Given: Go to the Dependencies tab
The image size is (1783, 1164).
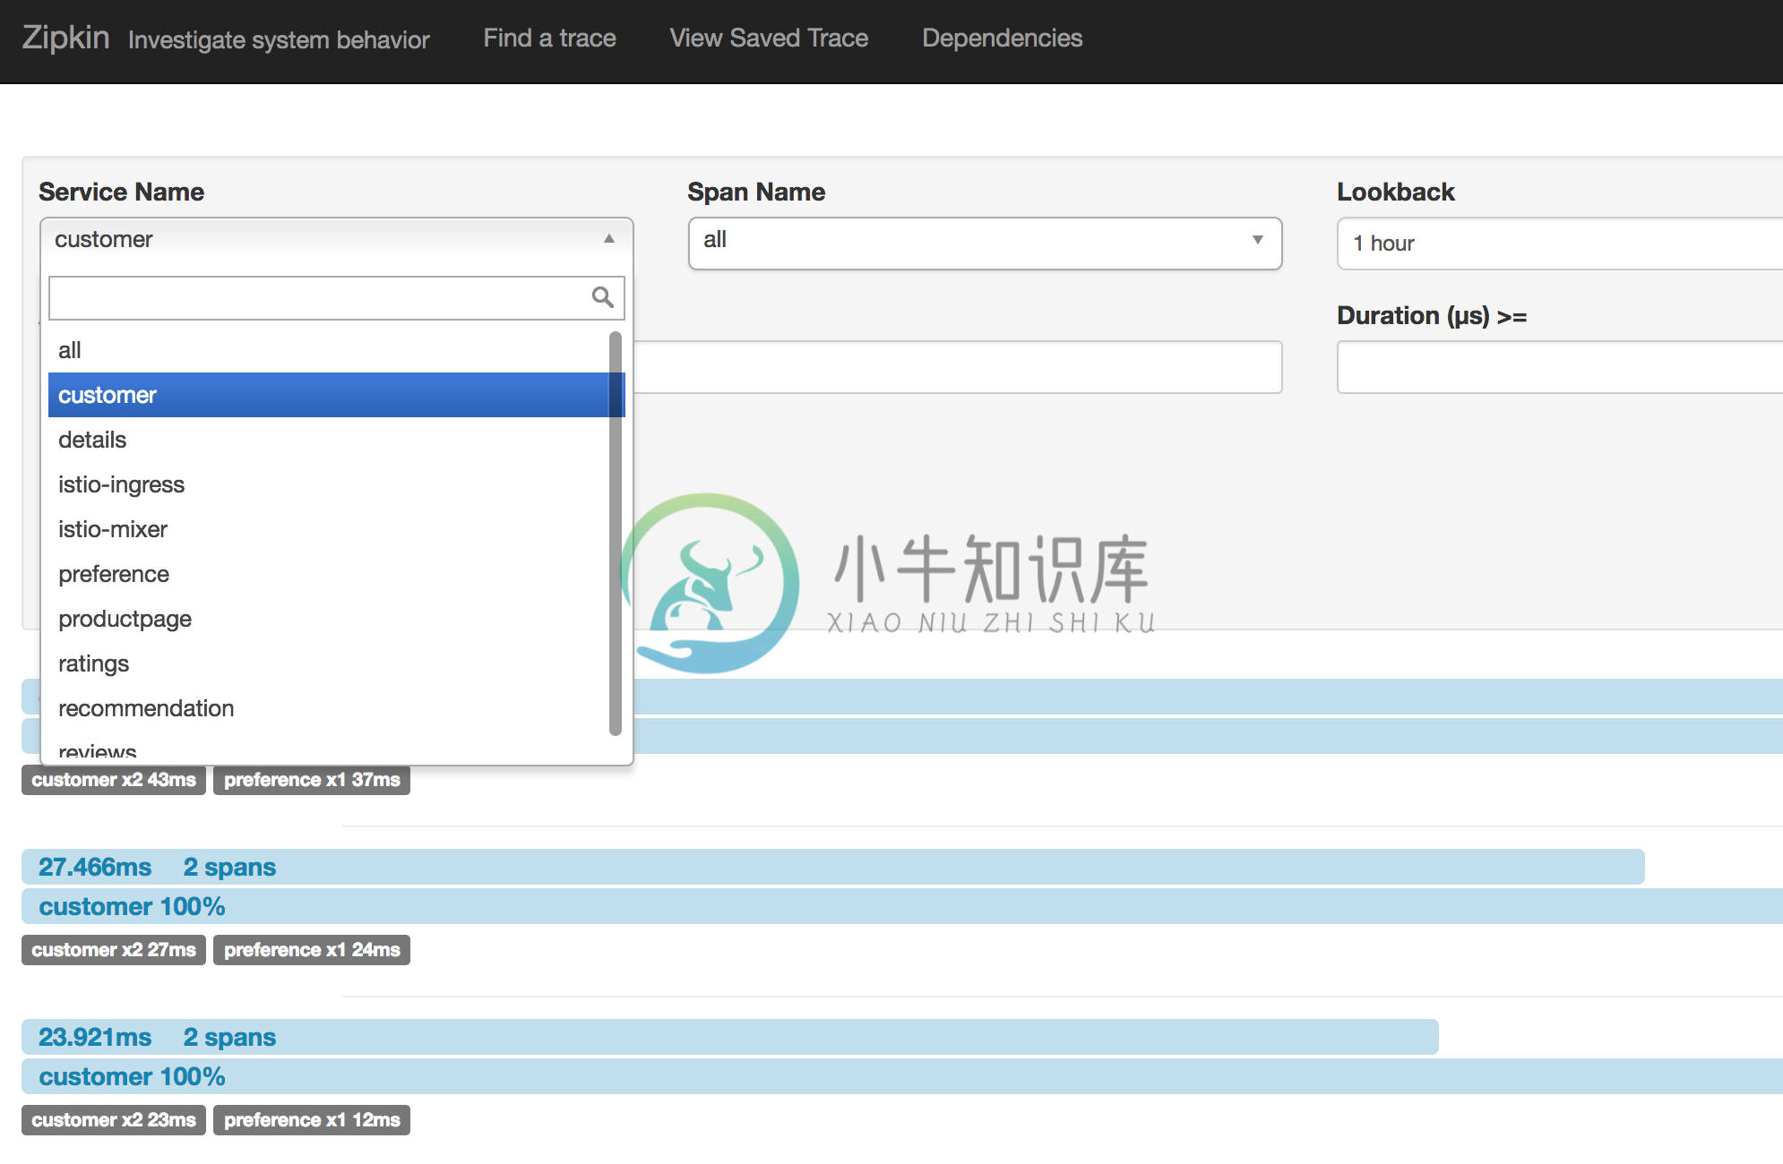Looking at the screenshot, I should coord(1002,38).
